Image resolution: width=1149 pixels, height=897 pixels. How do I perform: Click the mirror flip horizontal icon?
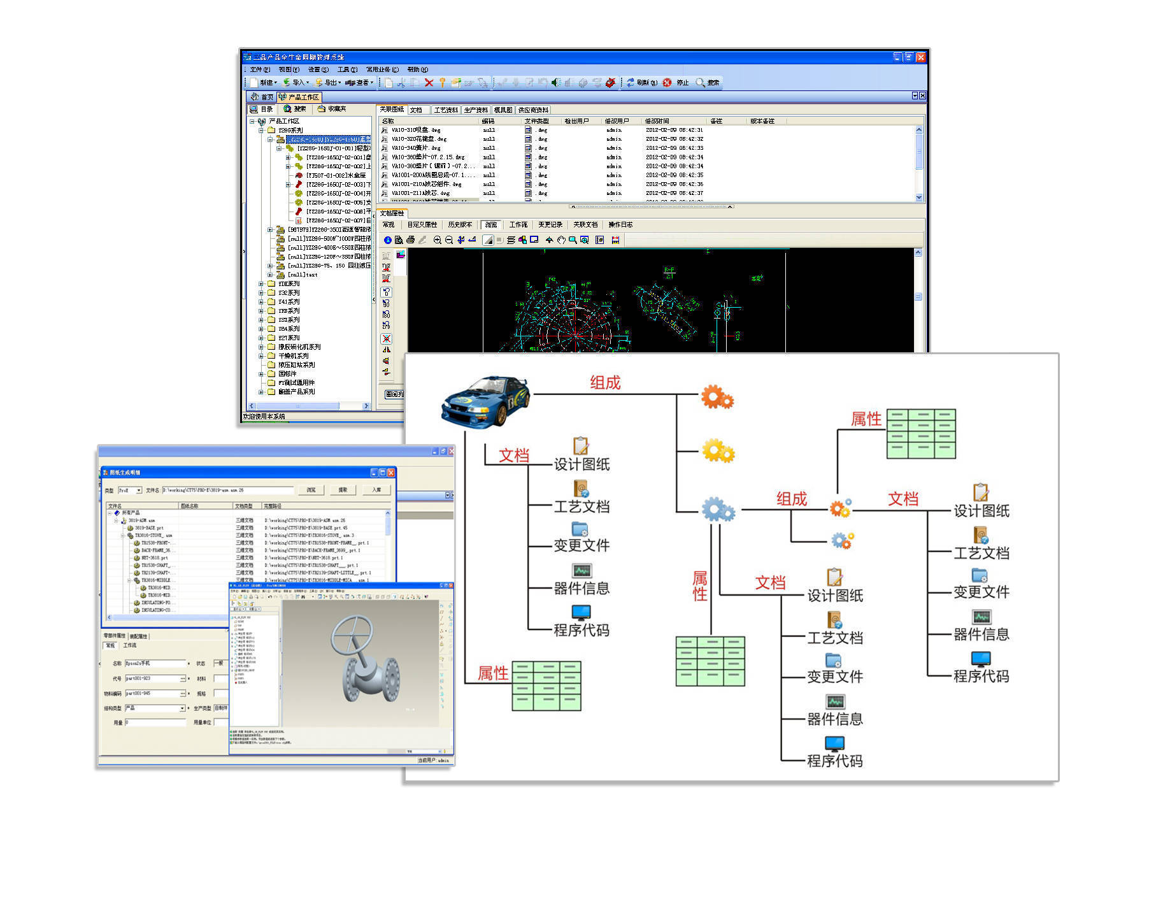point(386,350)
